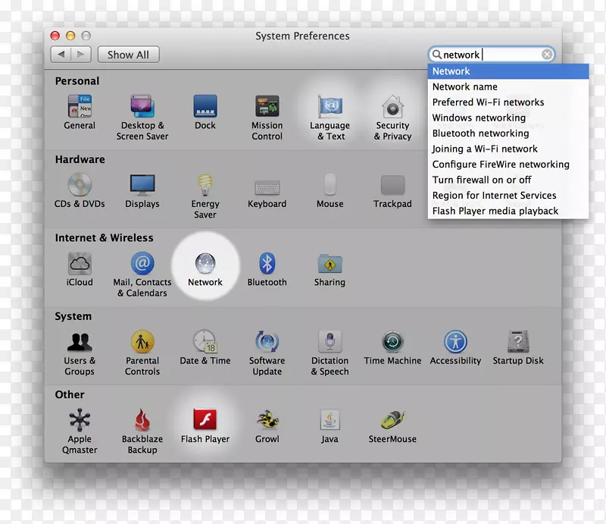Click the back navigation arrow

click(x=61, y=54)
